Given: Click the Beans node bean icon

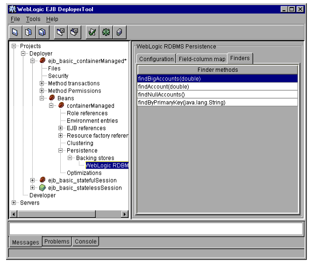Looking at the screenshot, I should (x=52, y=98).
